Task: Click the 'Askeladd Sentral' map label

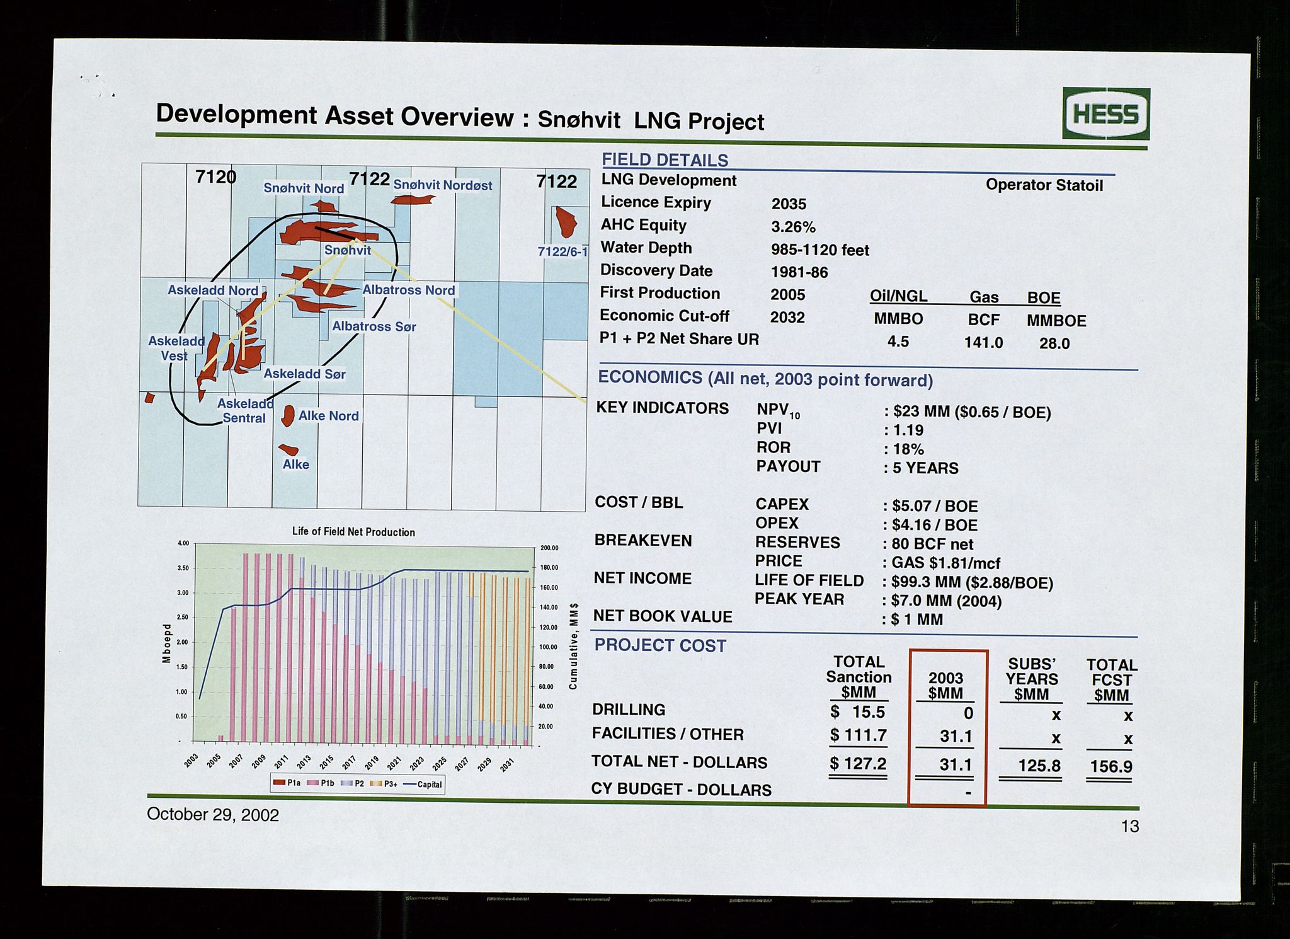Action: 245,410
